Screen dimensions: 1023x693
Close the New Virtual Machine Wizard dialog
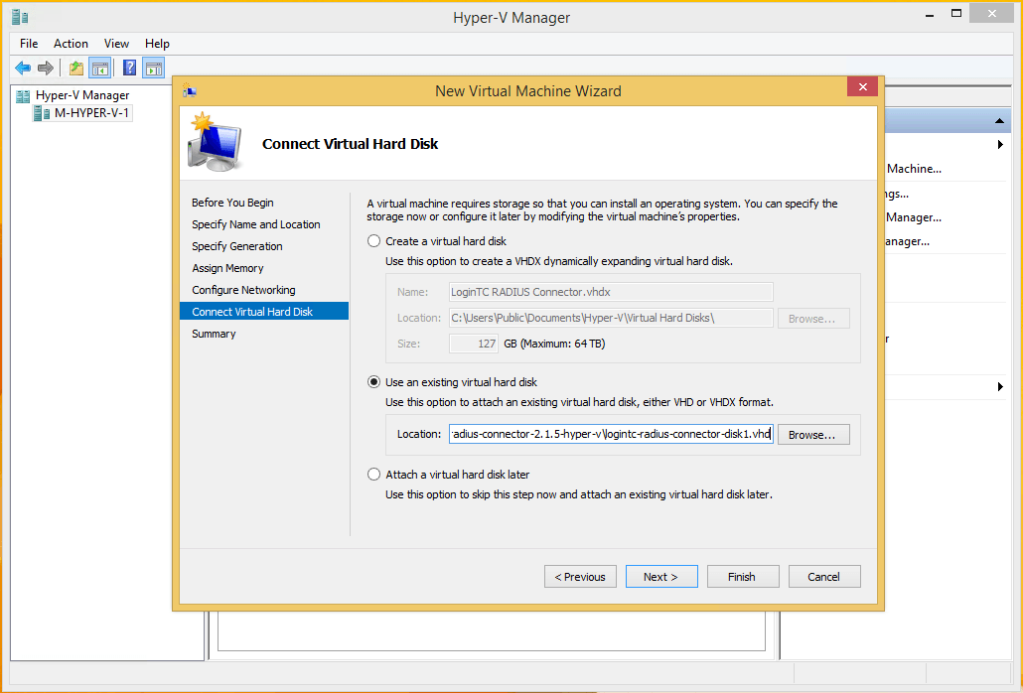pos(862,87)
